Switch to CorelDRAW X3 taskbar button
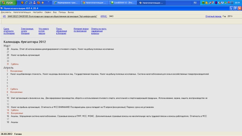 click(x=123, y=2)
